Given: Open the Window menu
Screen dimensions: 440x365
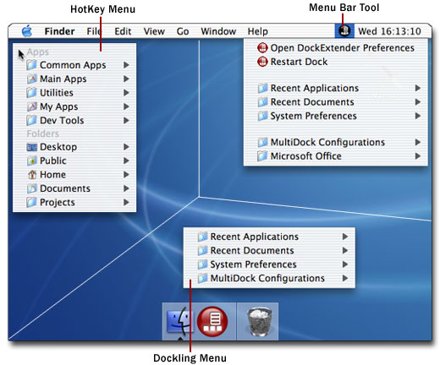Looking at the screenshot, I should (x=218, y=31).
